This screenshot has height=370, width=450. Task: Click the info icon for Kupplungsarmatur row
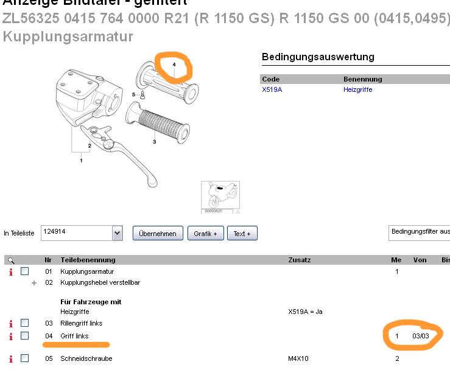coord(11,271)
